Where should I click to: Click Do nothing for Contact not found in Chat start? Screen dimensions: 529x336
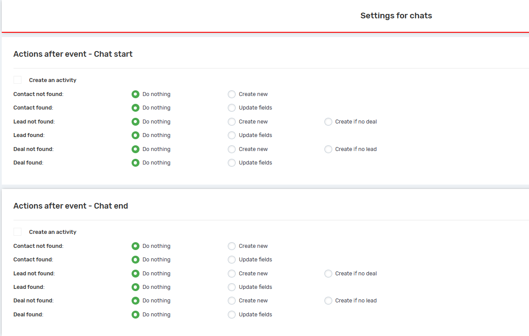136,94
